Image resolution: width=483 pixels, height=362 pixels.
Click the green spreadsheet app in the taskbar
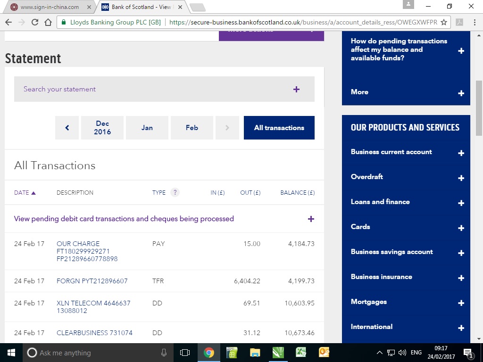[232, 353]
